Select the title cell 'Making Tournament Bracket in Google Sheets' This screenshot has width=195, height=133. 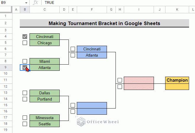click(104, 23)
